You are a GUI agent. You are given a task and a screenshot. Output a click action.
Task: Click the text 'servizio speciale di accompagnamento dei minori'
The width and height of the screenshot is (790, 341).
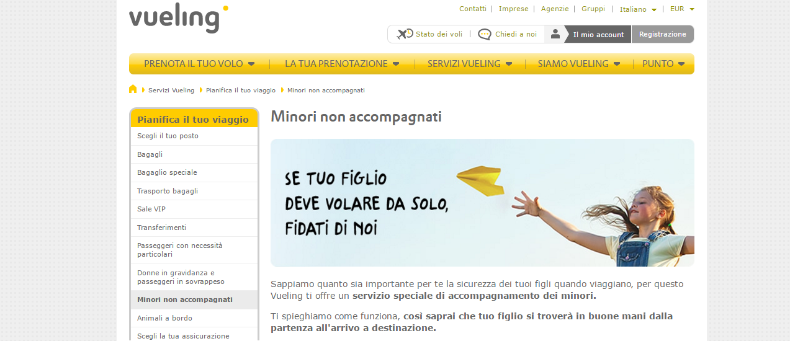(474, 296)
